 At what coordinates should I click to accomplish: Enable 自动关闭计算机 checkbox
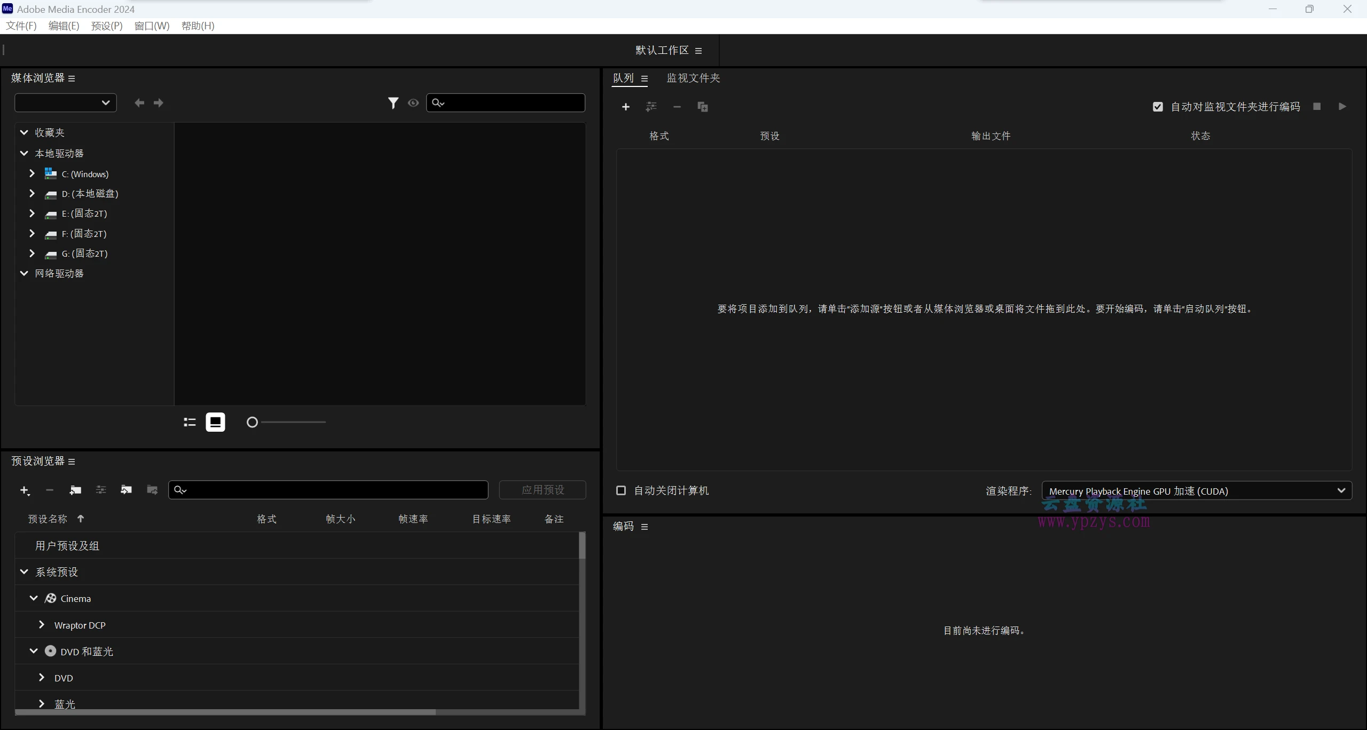click(620, 490)
